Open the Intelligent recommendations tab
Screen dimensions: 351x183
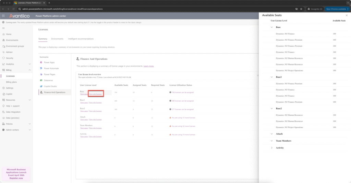(x=81, y=39)
